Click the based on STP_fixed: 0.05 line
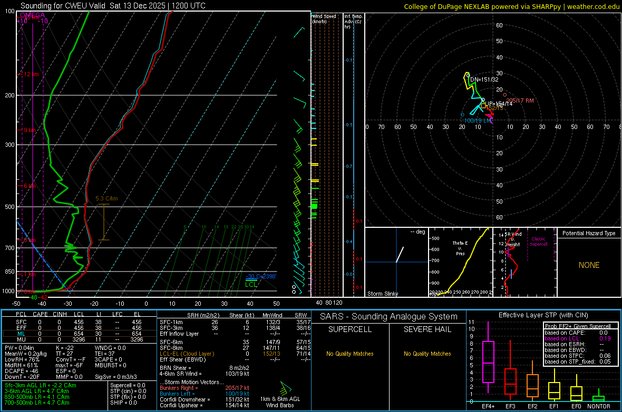The image size is (622, 412). [x=578, y=361]
